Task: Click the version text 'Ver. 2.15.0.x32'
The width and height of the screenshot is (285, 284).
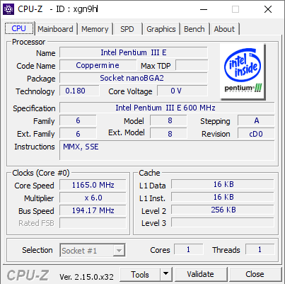Action: point(86,276)
